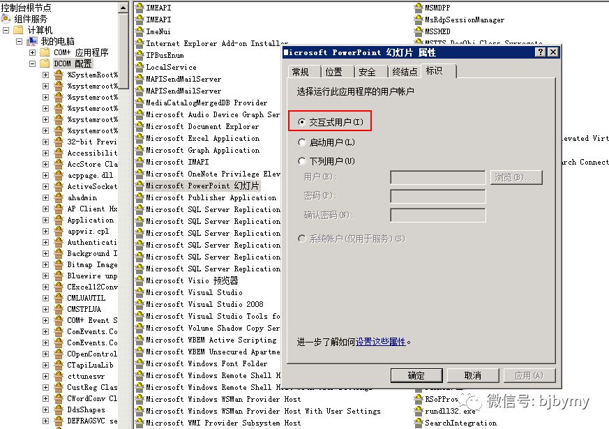The height and width of the screenshot is (429, 609).
Task: Switch to the 常规 tab
Action: 300,72
